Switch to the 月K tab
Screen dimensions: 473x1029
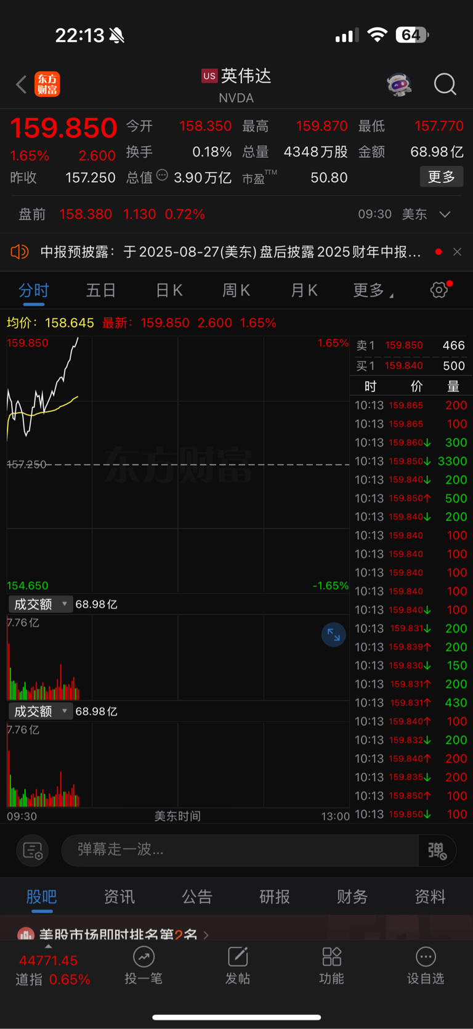[x=304, y=290]
